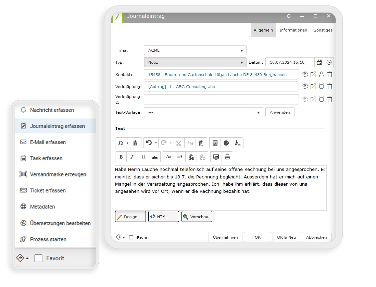This screenshot has height=287, width=376.
Task: Open the linked Auftrag via external-link icon
Action: click(313, 86)
